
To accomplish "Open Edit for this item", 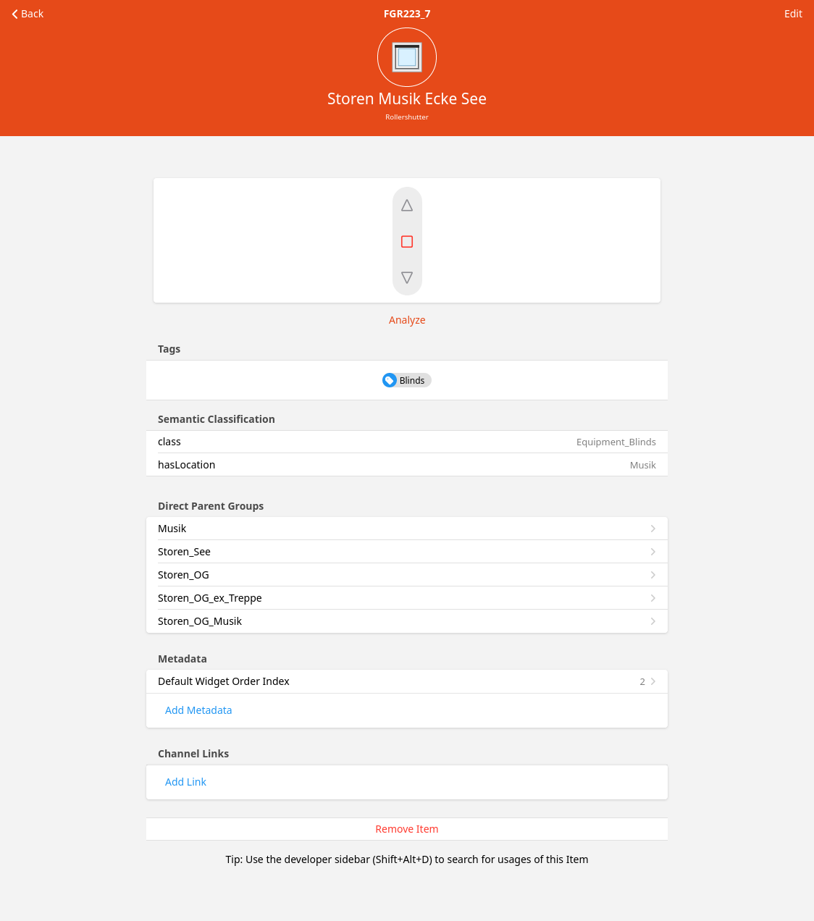I will click(793, 14).
